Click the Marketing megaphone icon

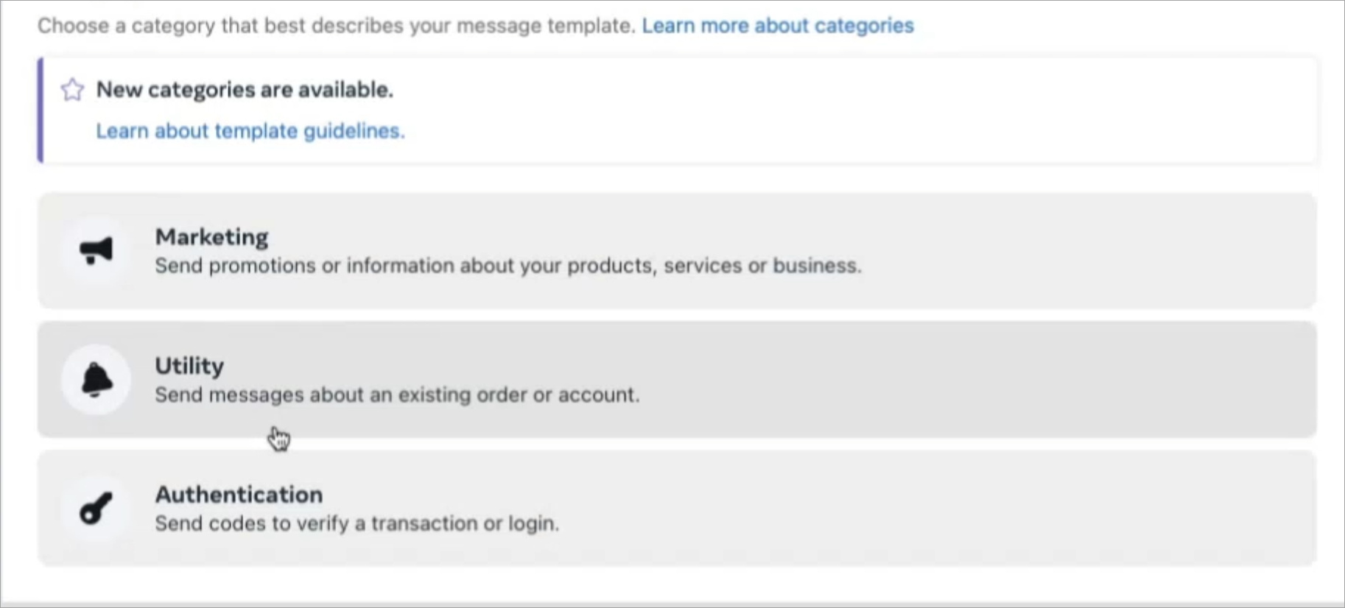[96, 251]
